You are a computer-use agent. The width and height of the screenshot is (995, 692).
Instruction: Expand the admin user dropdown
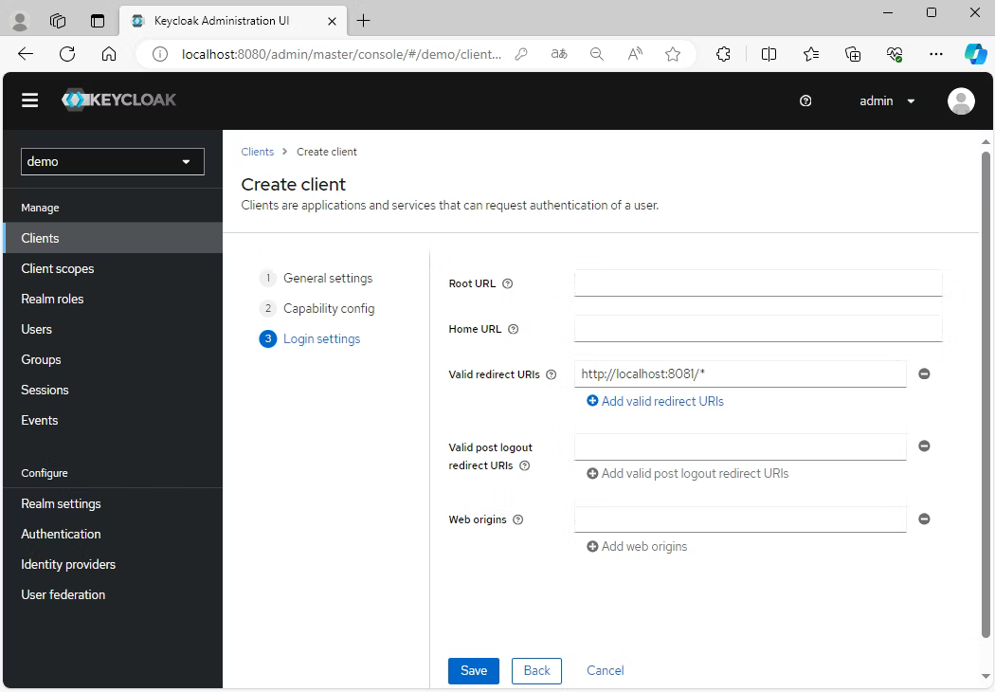coord(887,100)
